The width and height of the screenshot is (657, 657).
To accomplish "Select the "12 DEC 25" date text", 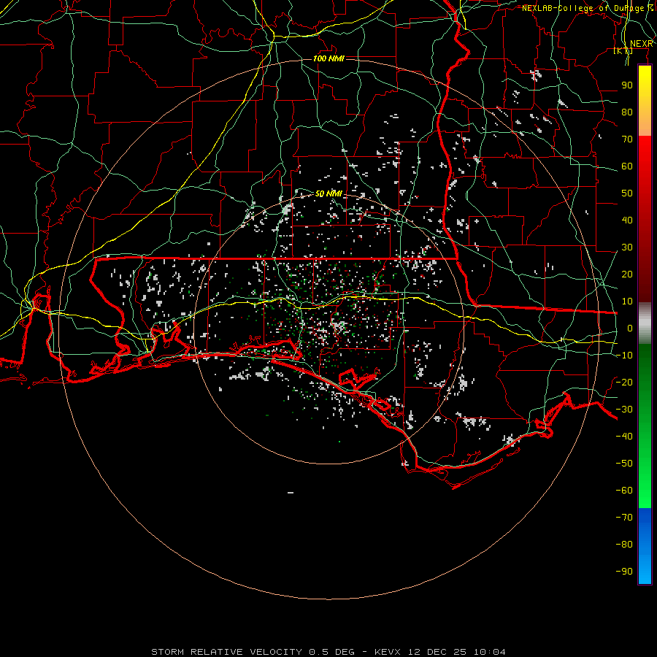I will [x=437, y=652].
